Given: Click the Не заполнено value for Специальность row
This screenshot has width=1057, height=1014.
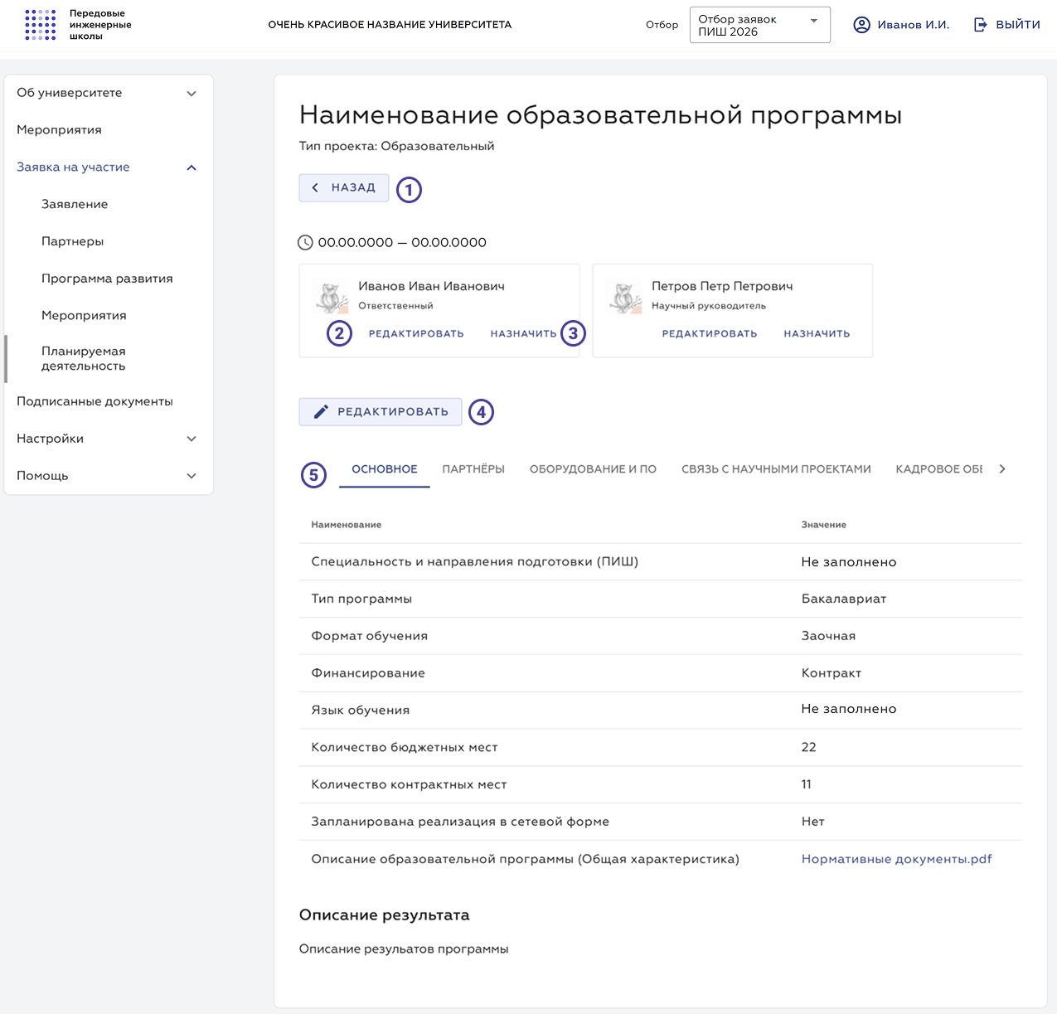Looking at the screenshot, I should pos(849,562).
